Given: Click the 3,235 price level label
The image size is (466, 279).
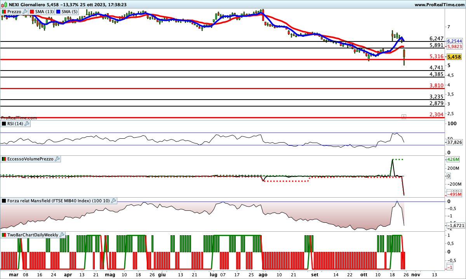Looking at the screenshot, I should 436,96.
